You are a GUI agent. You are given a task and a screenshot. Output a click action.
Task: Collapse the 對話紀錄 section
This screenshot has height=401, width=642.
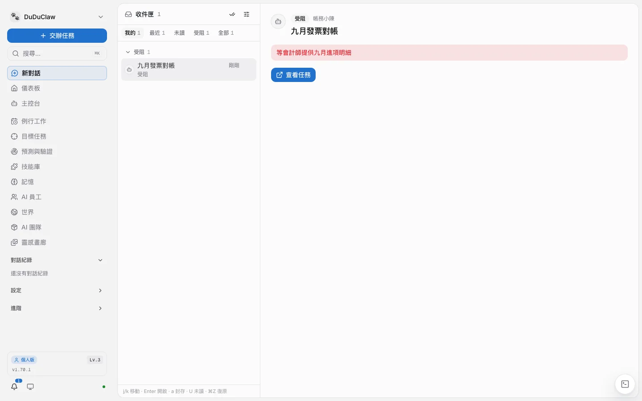(x=100, y=260)
